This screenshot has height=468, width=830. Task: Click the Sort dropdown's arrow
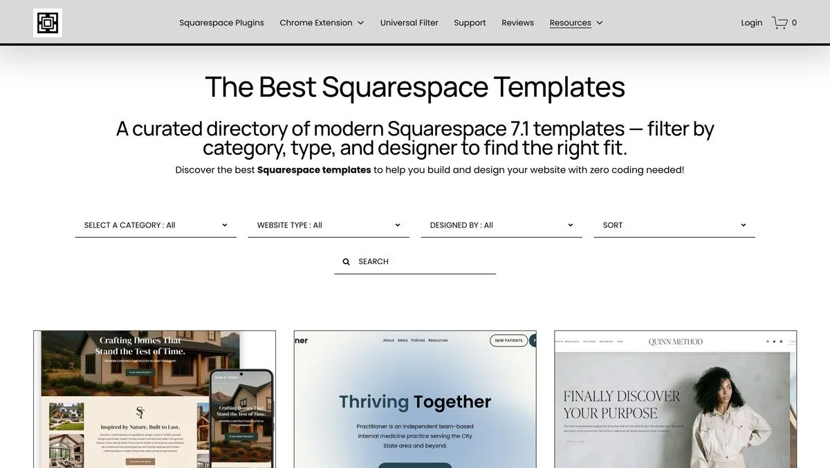pos(744,225)
